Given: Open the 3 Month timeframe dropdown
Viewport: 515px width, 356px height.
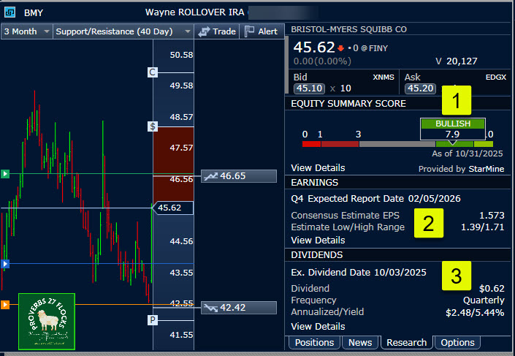Looking at the screenshot, I should click(27, 31).
